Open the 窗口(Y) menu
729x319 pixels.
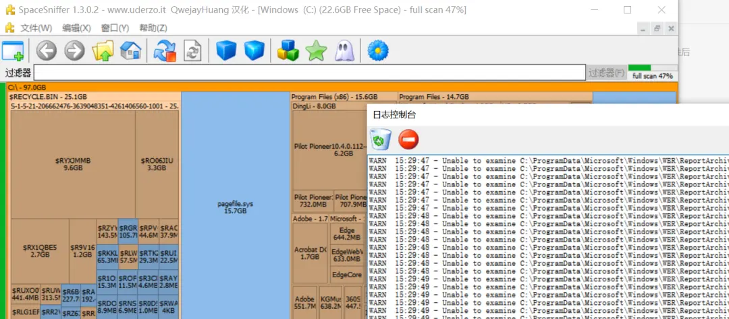point(115,28)
